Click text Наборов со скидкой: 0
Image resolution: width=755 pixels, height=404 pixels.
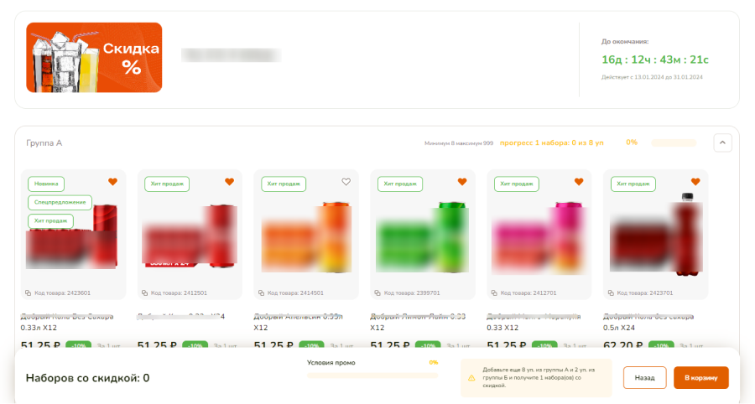coord(87,378)
